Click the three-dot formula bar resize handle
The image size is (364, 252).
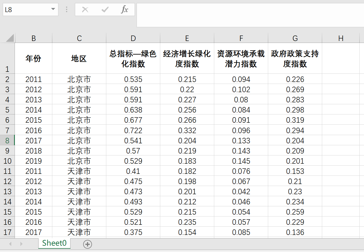tap(67, 10)
